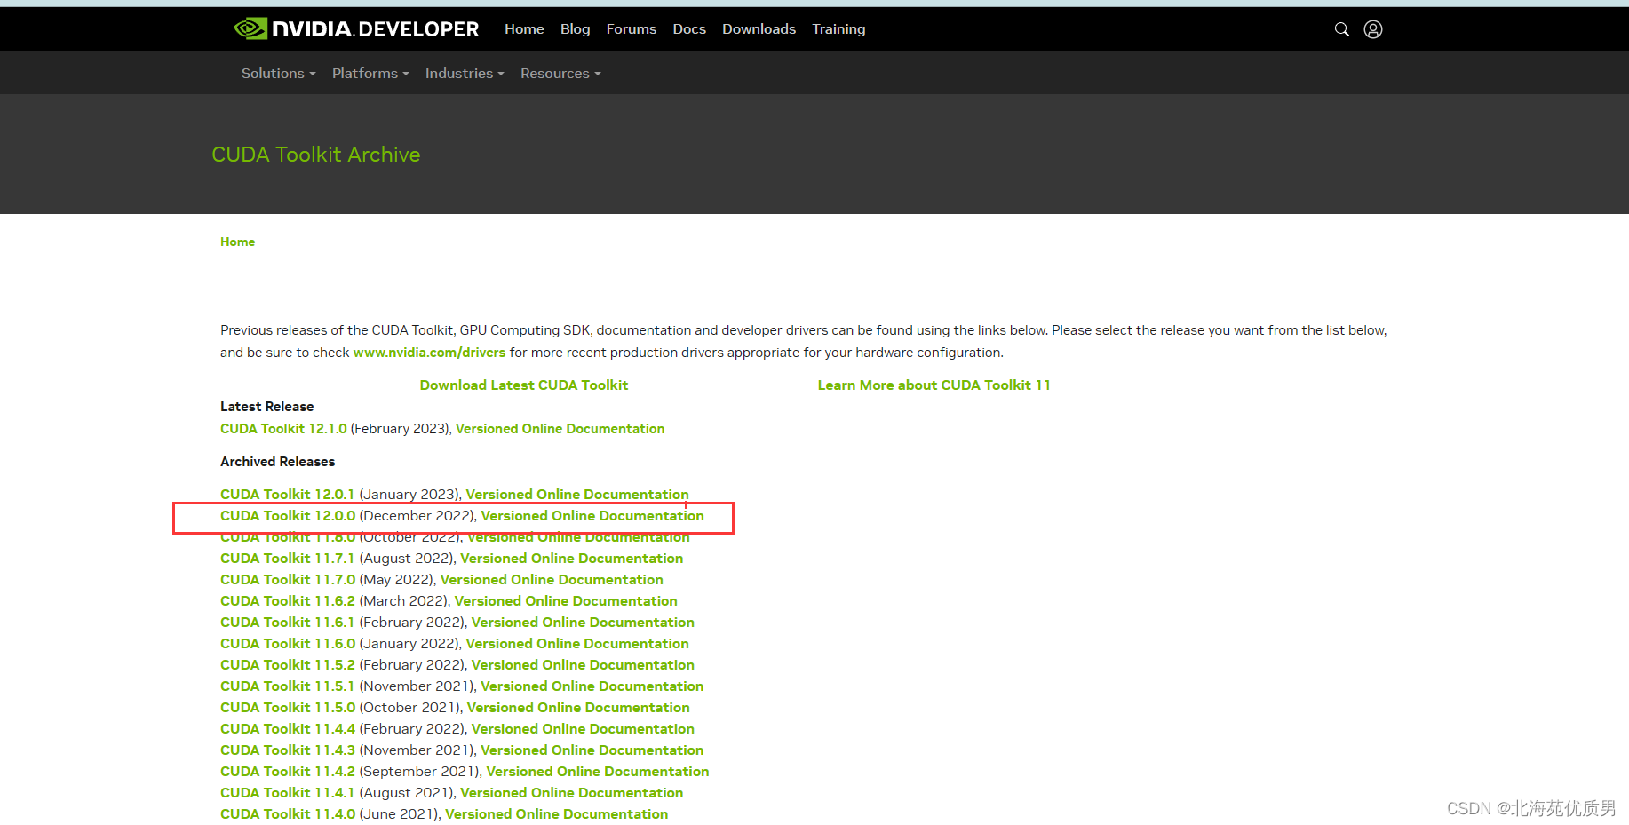Open Versioned Online Documentation for 11.4.1
Screen dimensions: 1629x825
[x=571, y=793]
